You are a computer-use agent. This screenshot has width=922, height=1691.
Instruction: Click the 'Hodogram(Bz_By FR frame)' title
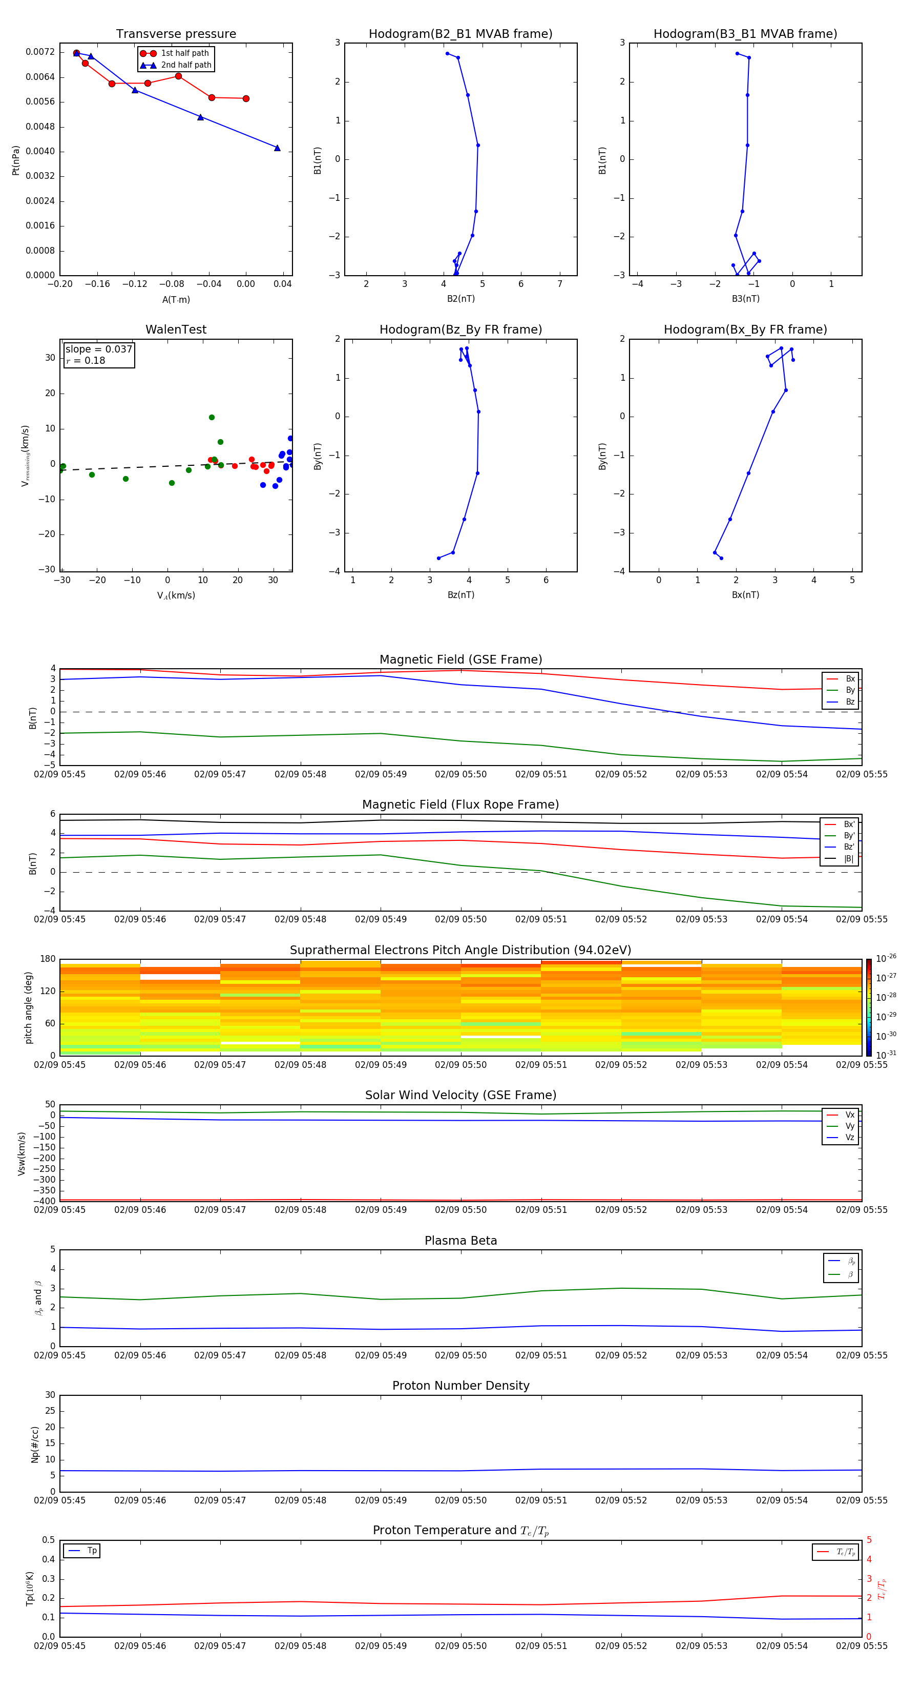point(460,329)
